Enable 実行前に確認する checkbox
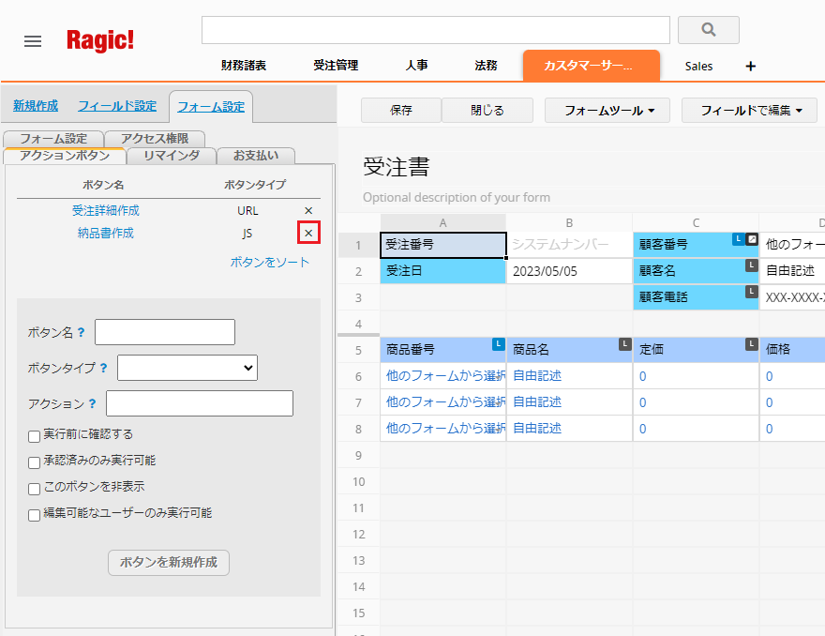 point(35,435)
